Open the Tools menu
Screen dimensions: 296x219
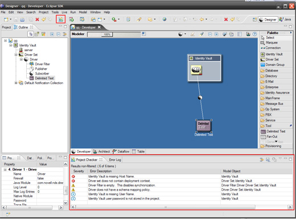(55, 12)
